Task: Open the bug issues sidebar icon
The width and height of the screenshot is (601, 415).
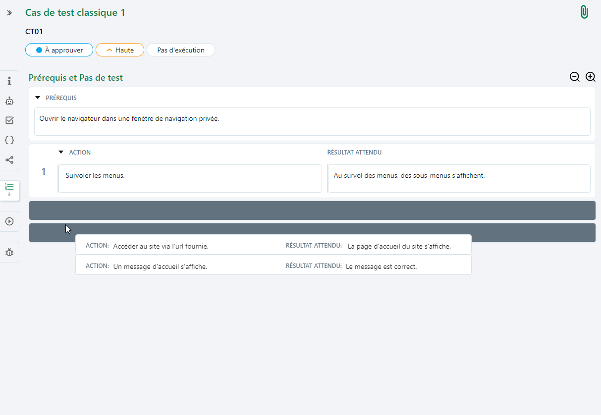Action: (9, 252)
